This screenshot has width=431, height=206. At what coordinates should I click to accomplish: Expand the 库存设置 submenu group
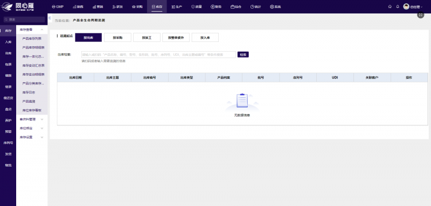click(32, 137)
